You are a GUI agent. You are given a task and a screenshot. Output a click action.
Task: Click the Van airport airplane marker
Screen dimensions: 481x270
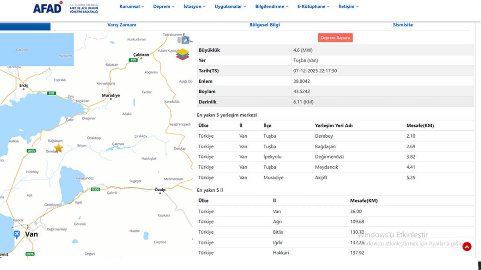pyautogui.click(x=16, y=234)
